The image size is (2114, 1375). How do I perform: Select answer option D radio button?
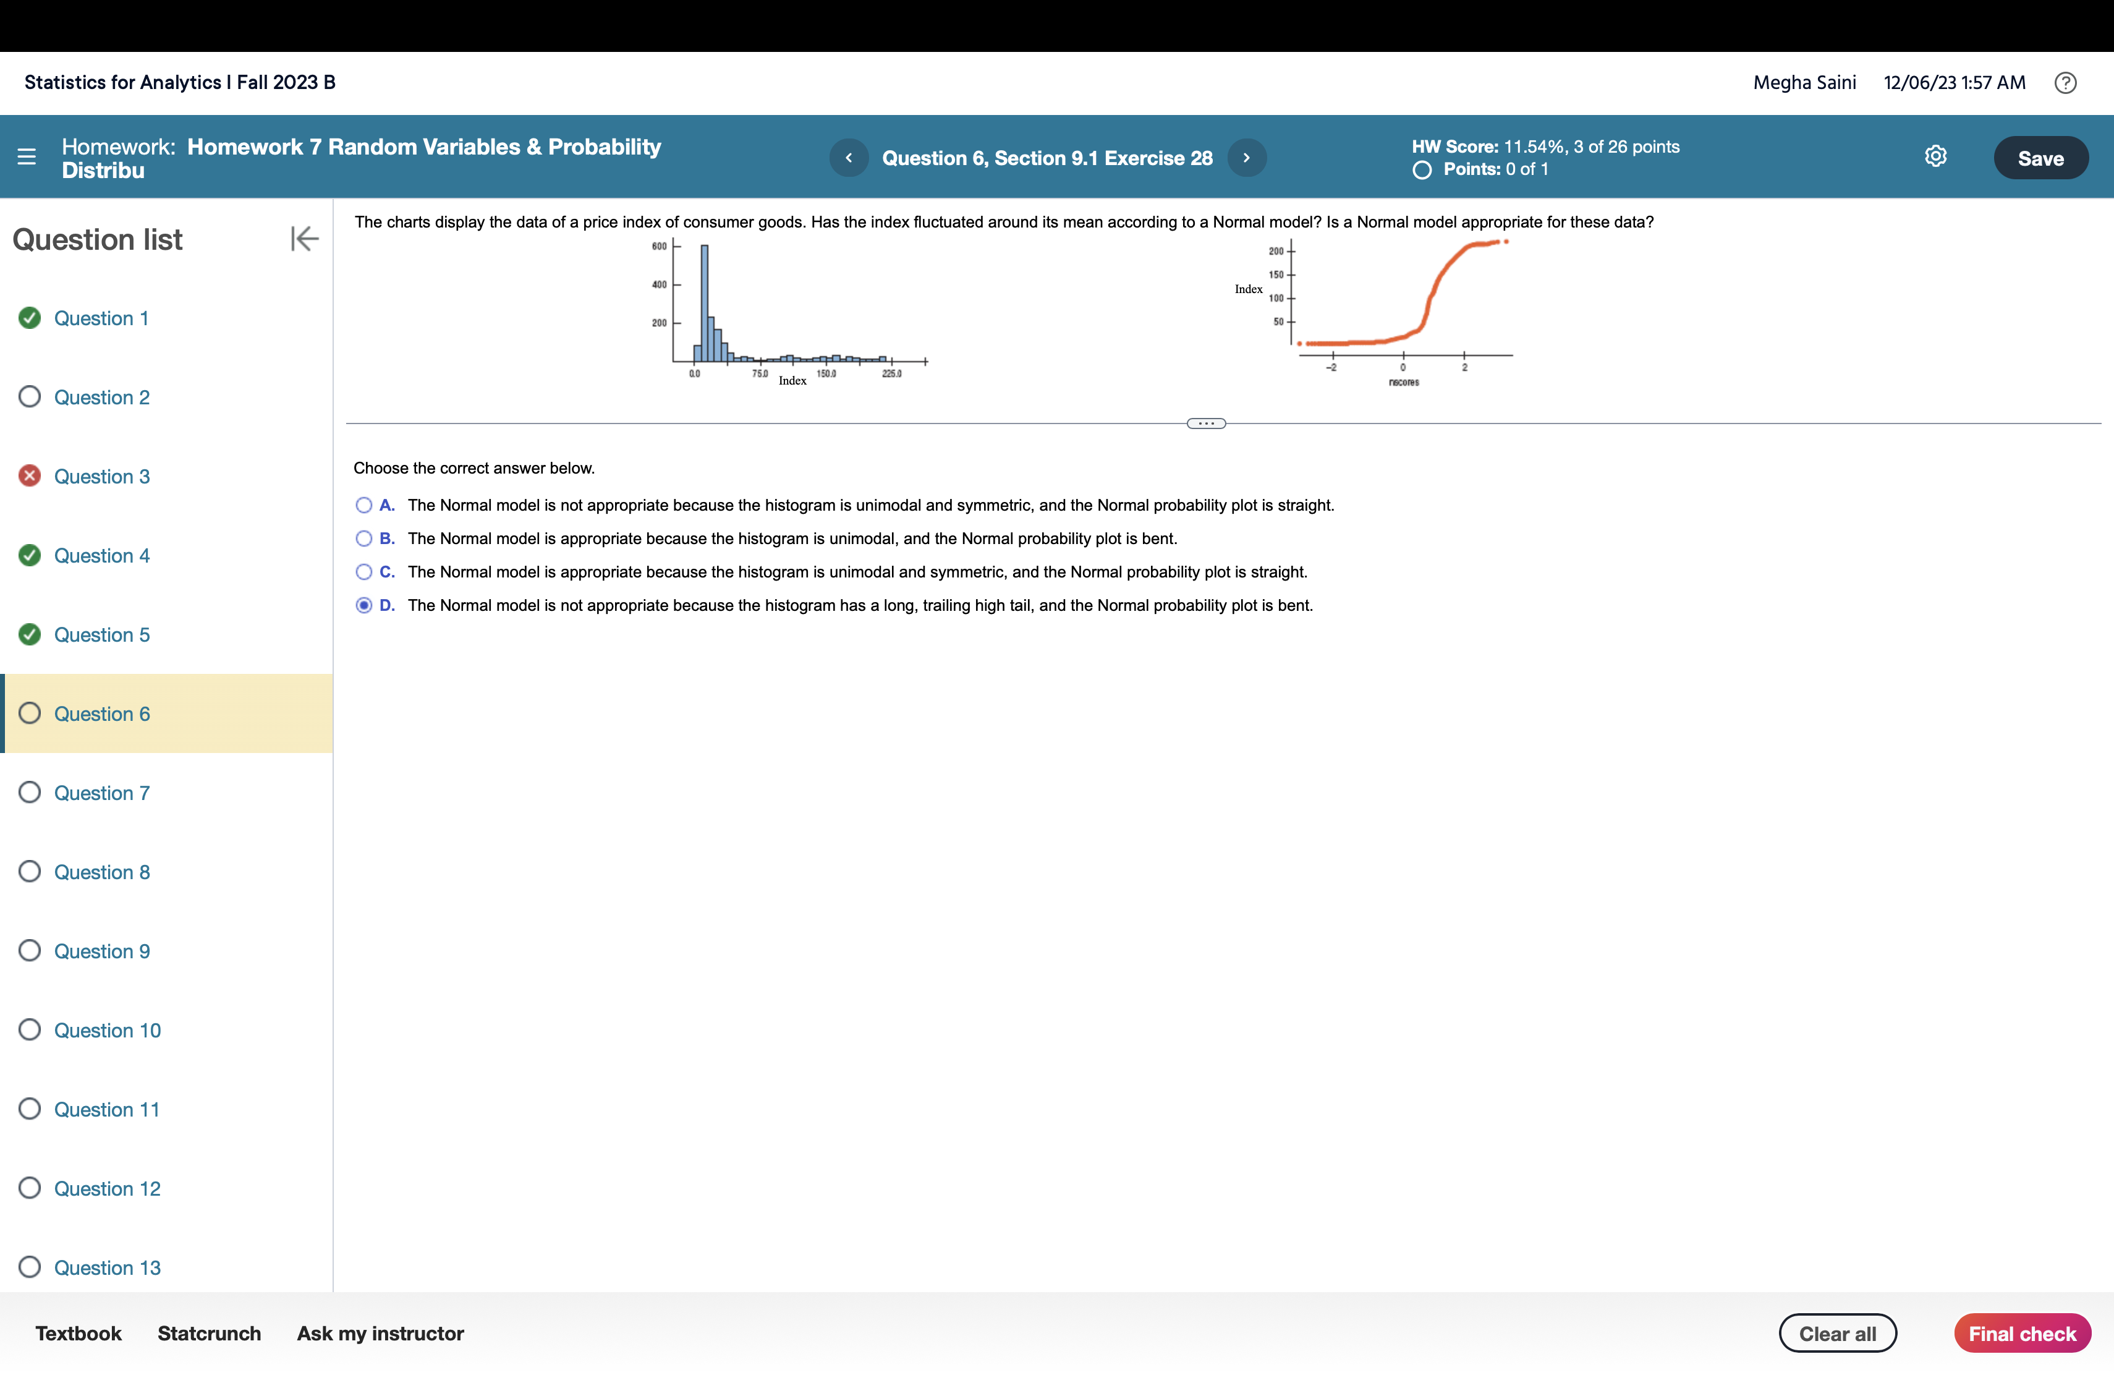(363, 605)
